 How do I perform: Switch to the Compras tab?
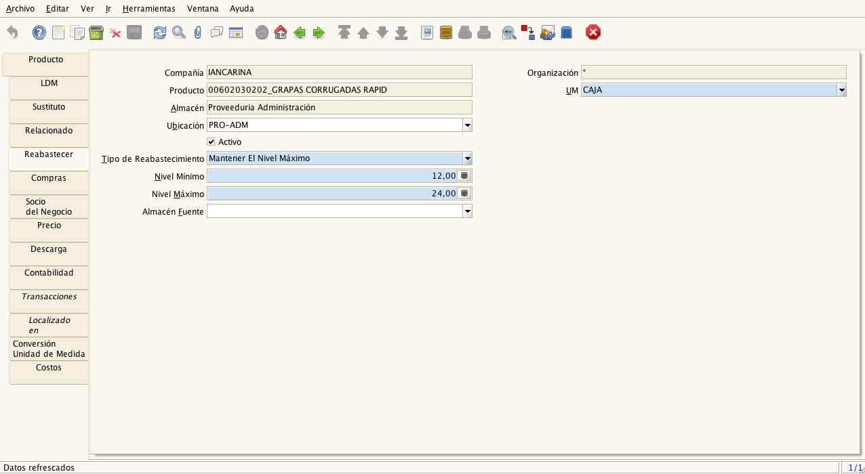(49, 182)
